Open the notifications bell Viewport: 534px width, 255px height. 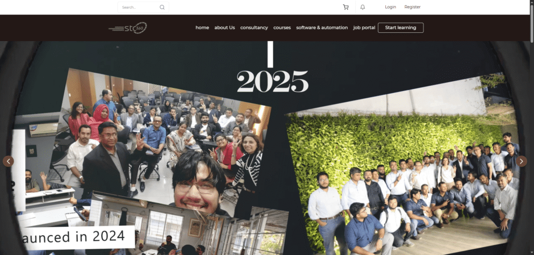point(363,7)
